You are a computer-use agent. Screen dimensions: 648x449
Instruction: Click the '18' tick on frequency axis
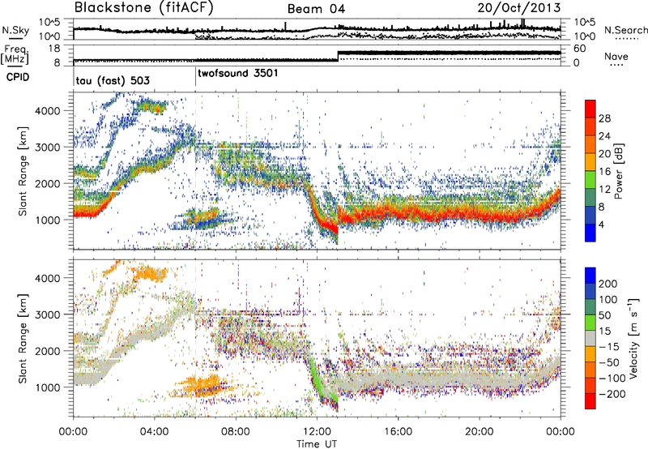point(54,49)
